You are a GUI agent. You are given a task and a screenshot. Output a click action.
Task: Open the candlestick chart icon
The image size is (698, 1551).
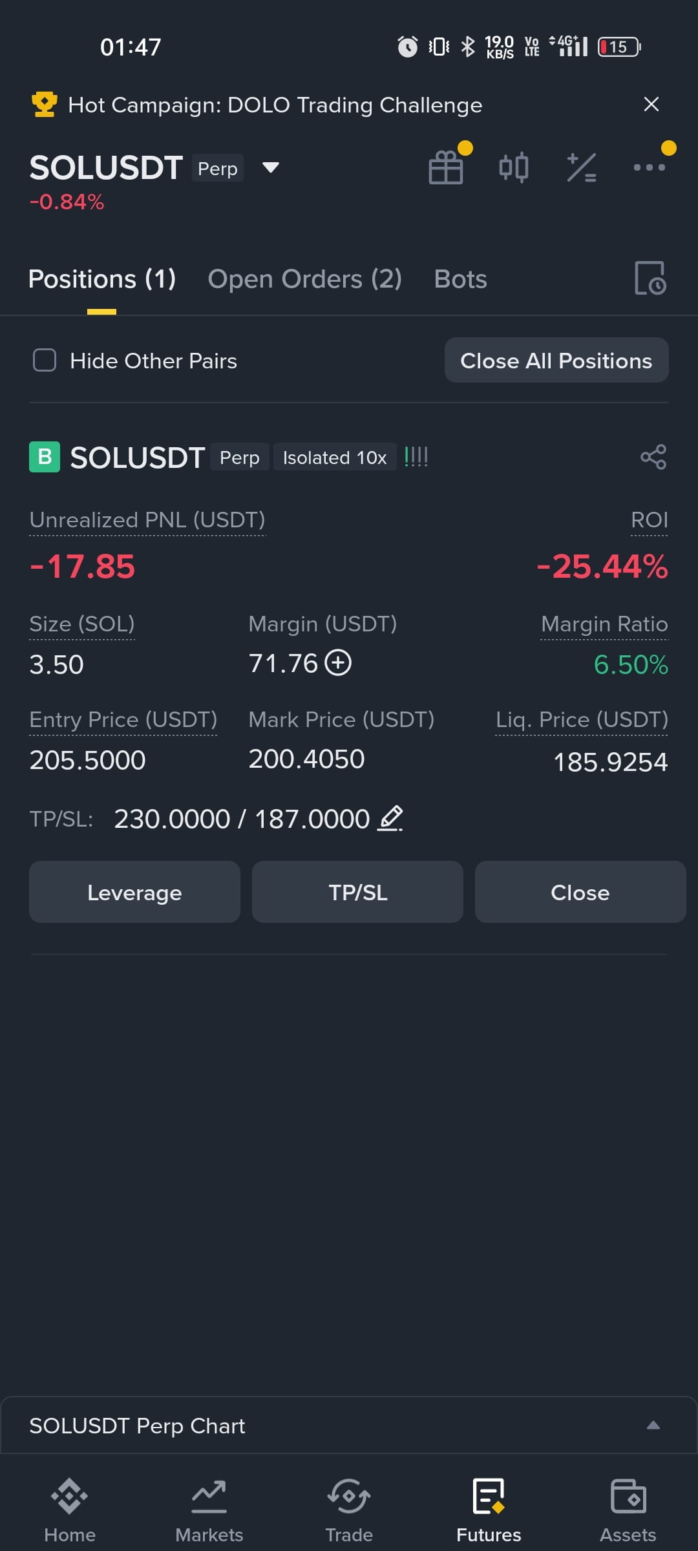(x=514, y=167)
